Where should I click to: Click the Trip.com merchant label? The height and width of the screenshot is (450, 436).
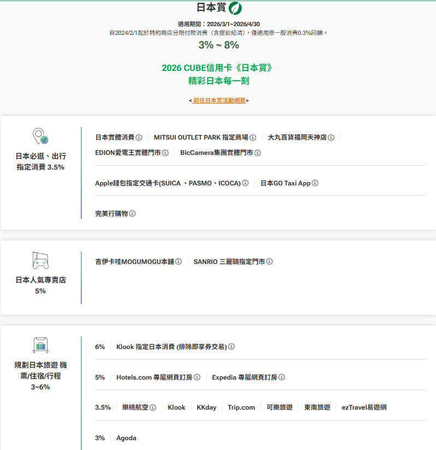point(241,407)
